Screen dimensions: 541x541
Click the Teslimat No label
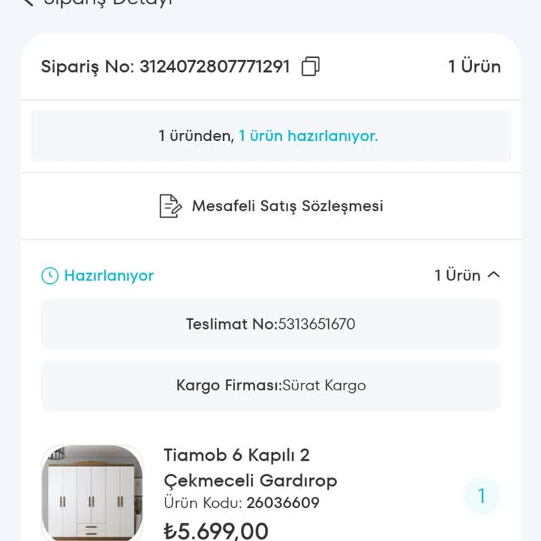coord(232,324)
